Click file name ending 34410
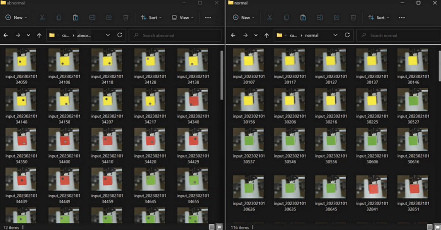The height and width of the screenshot is (230, 441). 107,159
